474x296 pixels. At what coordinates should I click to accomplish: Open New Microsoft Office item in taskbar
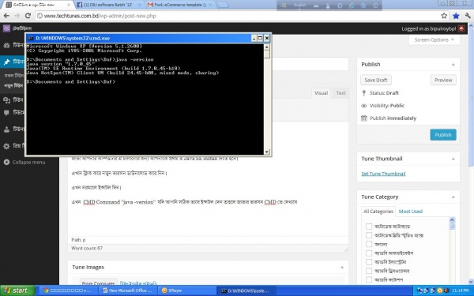[x=127, y=290]
